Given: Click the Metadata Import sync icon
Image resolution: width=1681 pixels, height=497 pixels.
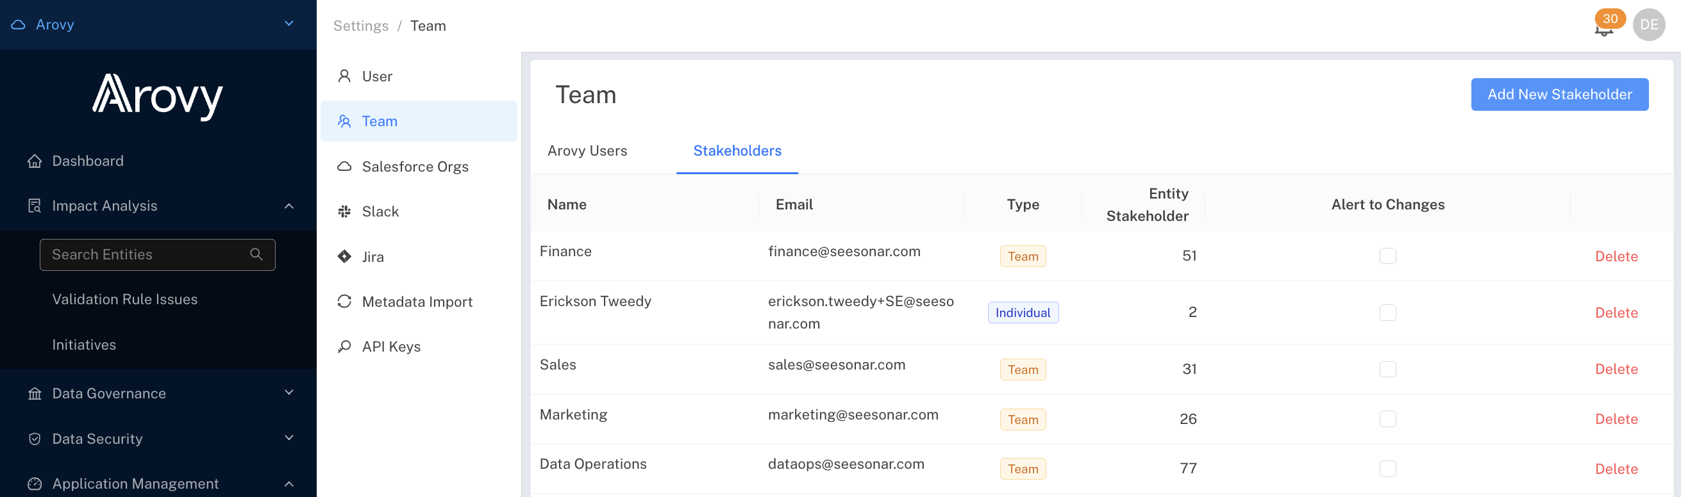Looking at the screenshot, I should click(x=344, y=301).
